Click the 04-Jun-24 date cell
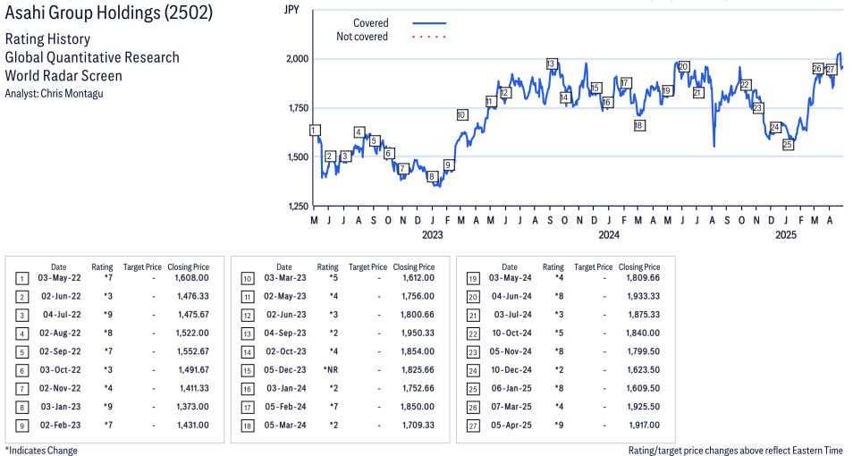Viewport: 853px width, 456px height. (x=511, y=297)
